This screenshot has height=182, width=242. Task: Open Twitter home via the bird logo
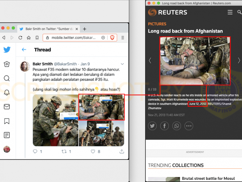(x=7, y=50)
